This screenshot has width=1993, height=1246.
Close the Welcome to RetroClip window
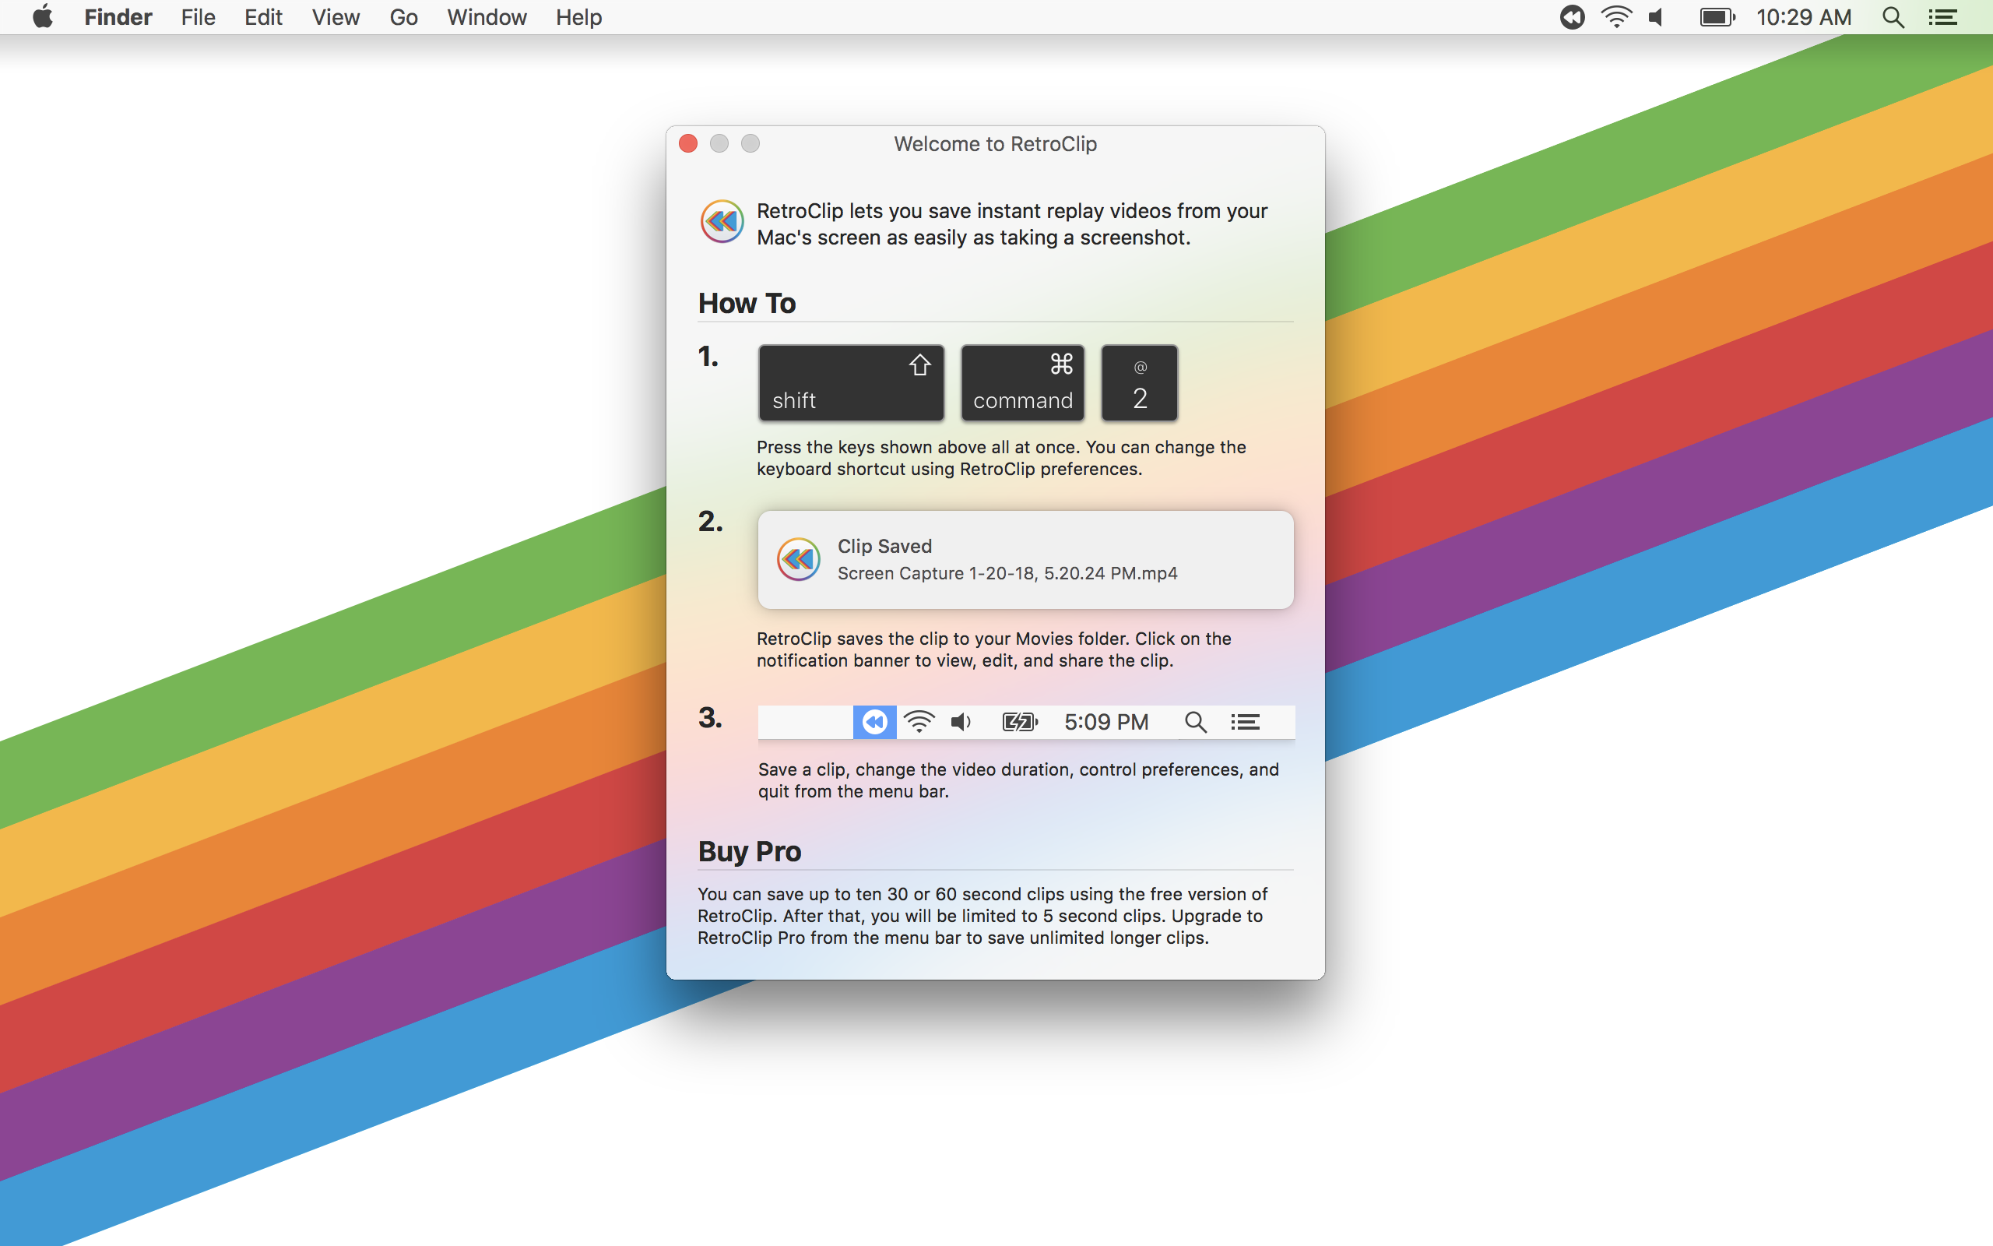(x=688, y=144)
